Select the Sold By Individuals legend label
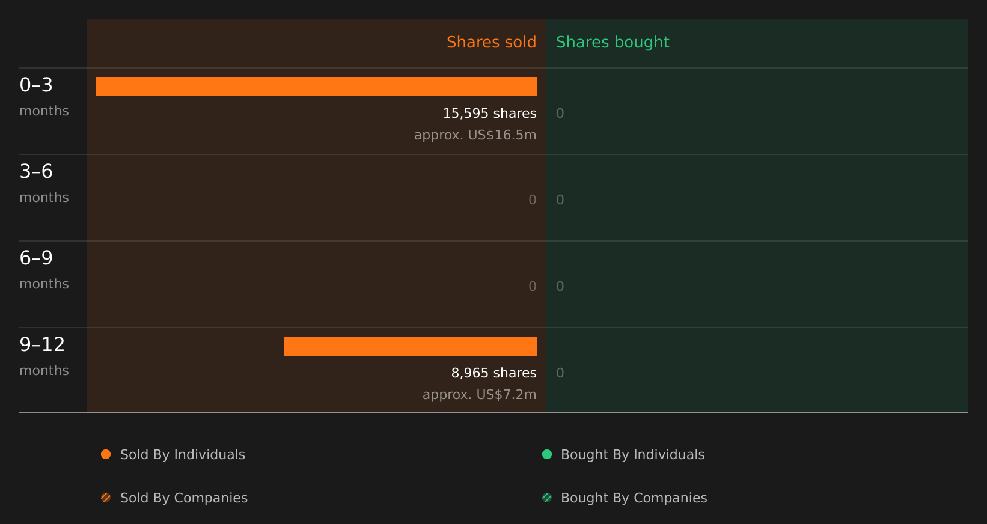Image resolution: width=987 pixels, height=524 pixels. point(183,454)
